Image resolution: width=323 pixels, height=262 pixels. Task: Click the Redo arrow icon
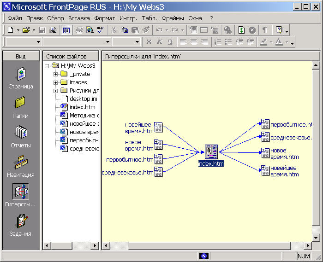point(175,30)
